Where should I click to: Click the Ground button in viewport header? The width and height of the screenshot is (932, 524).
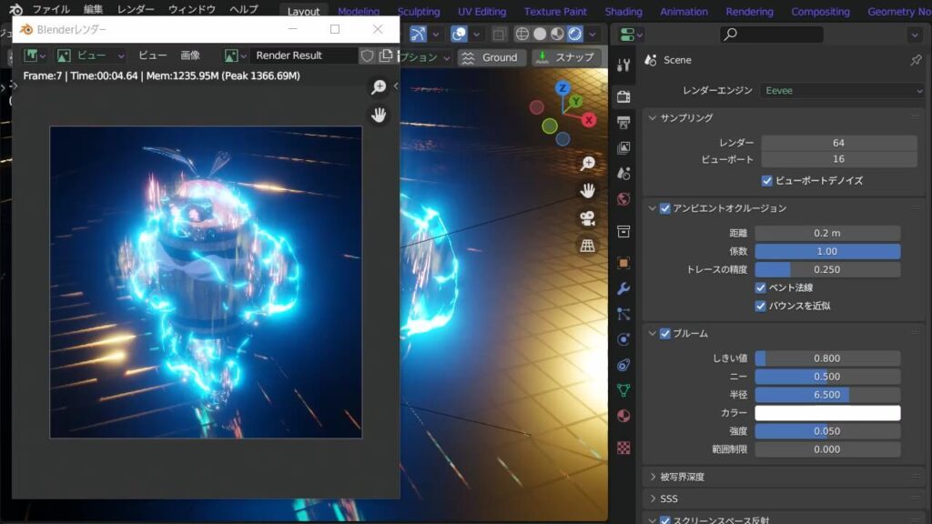coord(491,57)
